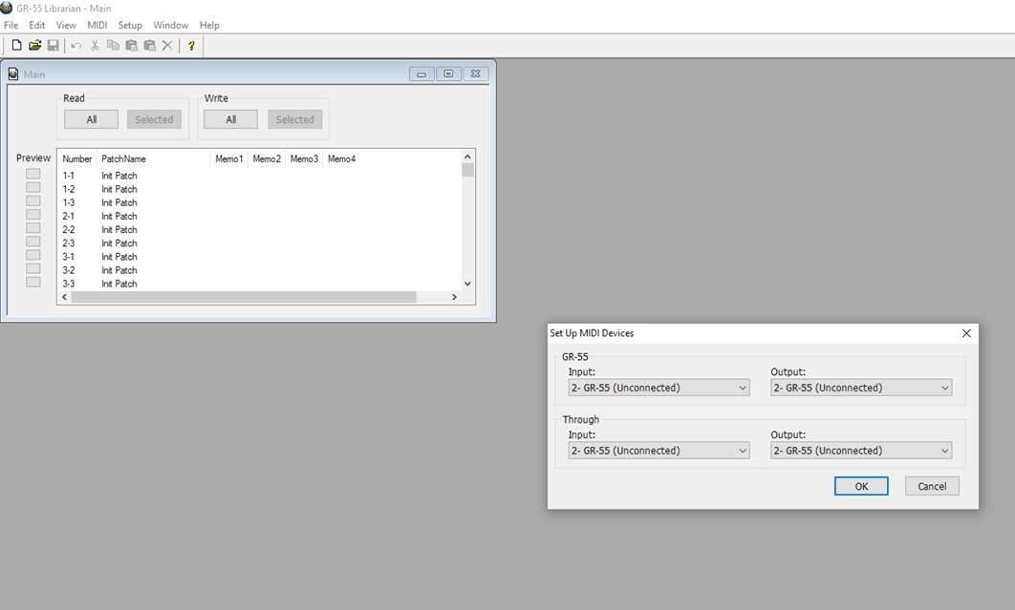Close the Main child window
Viewport: 1015px width, 610px height.
[475, 74]
